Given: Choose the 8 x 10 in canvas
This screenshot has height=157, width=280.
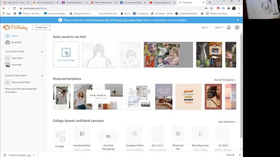Looking at the screenshot, I should (x=224, y=134).
